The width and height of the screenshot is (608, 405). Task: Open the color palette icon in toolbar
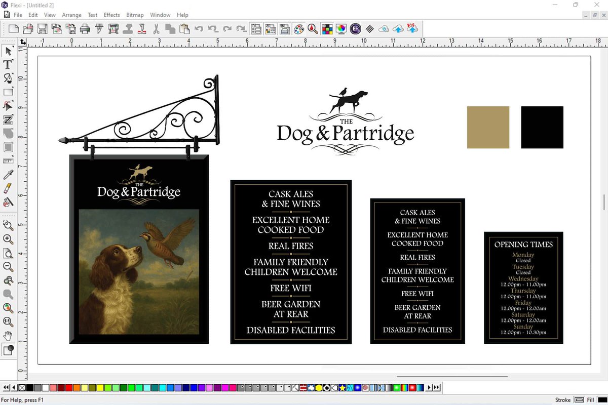click(299, 29)
